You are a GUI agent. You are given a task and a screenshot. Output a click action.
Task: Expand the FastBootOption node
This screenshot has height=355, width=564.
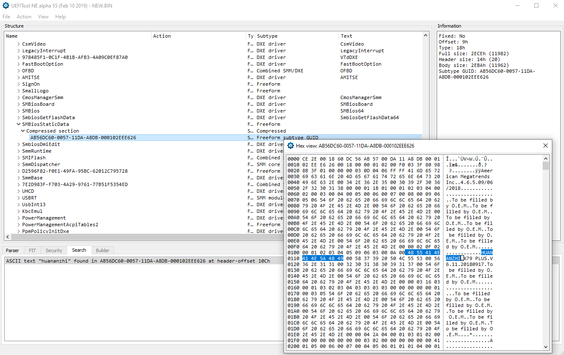pyautogui.click(x=18, y=64)
